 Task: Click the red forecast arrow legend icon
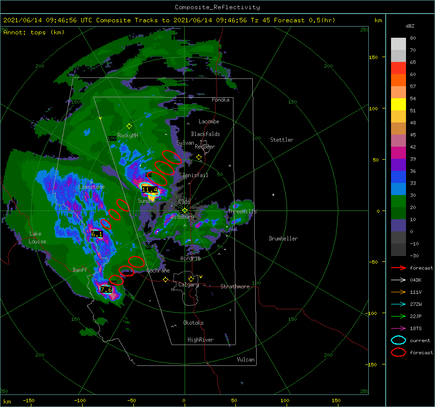398,268
